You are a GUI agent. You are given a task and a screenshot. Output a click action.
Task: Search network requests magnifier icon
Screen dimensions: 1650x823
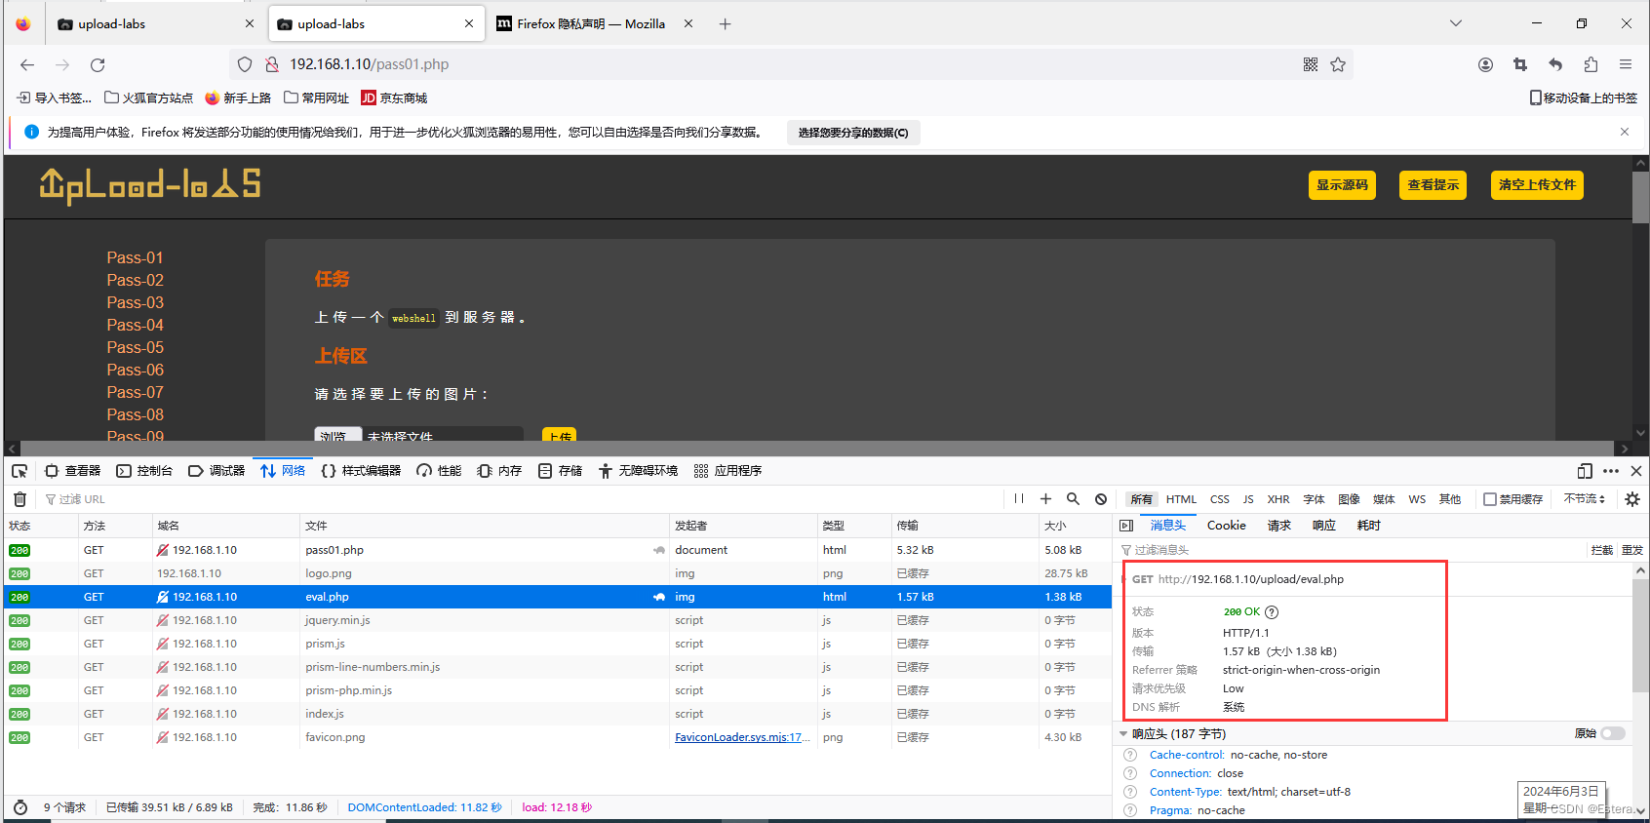(1073, 499)
